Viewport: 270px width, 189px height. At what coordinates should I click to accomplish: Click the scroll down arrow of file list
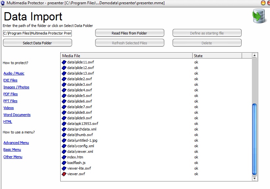pyautogui.click(x=254, y=178)
